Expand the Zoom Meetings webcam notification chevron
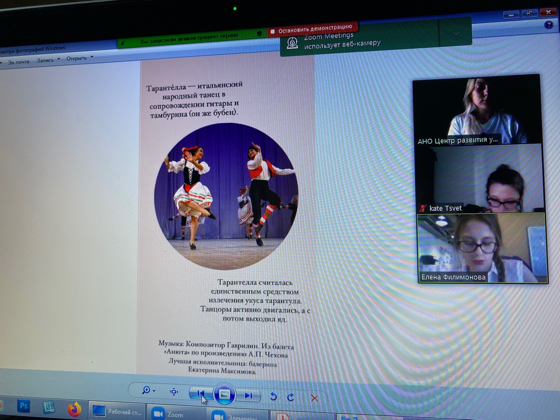Screen dimensions: 560x420 (456, 33)
